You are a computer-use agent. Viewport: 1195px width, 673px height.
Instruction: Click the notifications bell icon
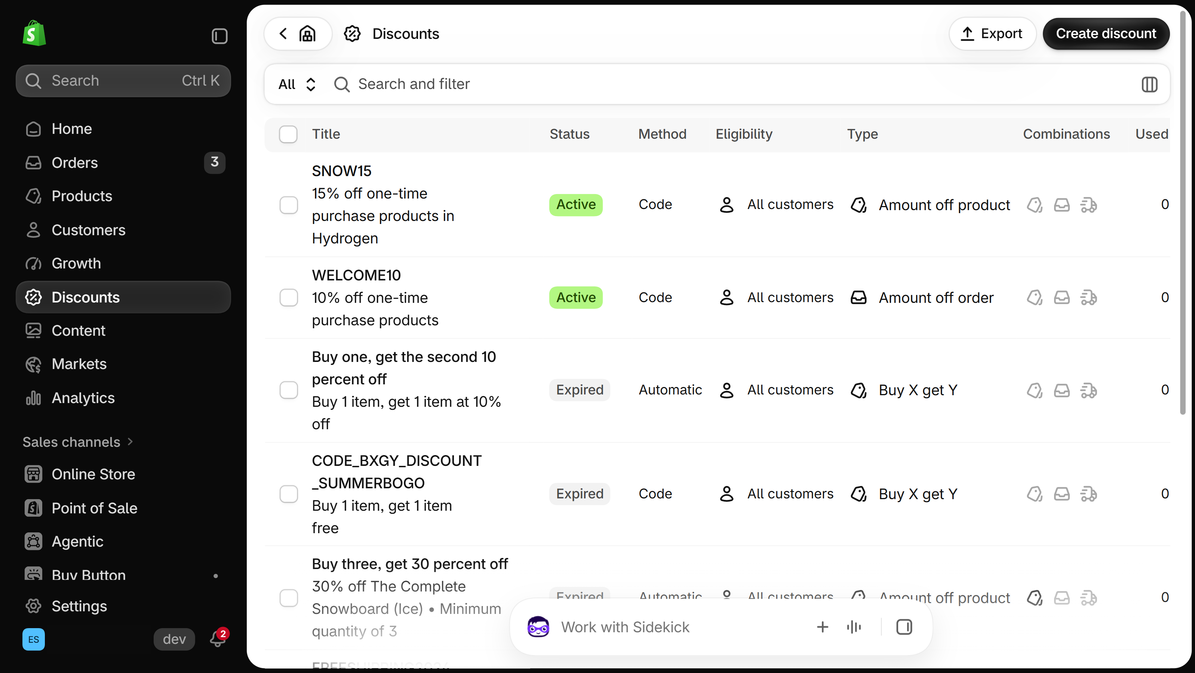tap(218, 639)
